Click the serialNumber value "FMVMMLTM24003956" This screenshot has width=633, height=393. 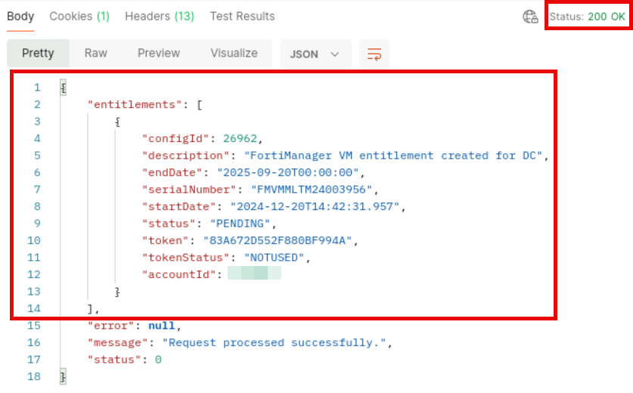click(312, 190)
